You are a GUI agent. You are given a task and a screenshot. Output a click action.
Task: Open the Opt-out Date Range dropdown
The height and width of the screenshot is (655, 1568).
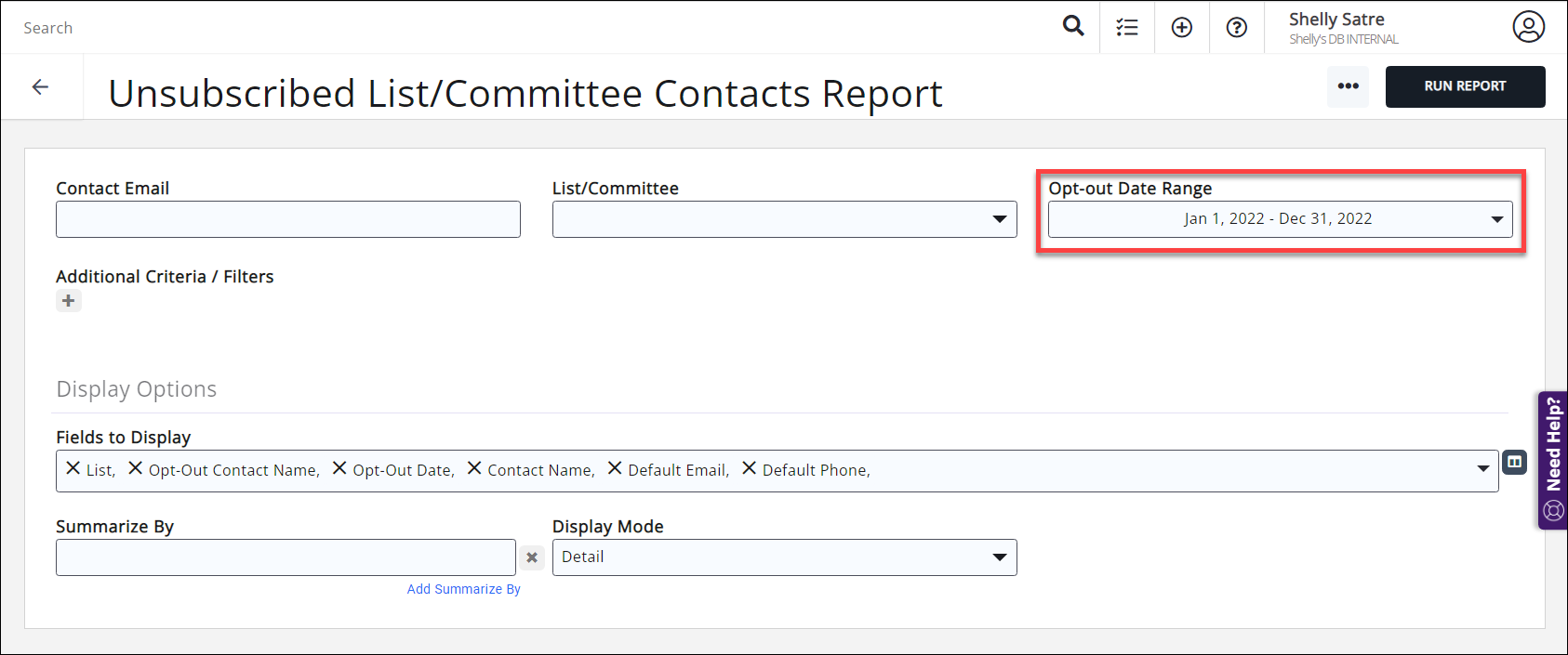(1496, 219)
